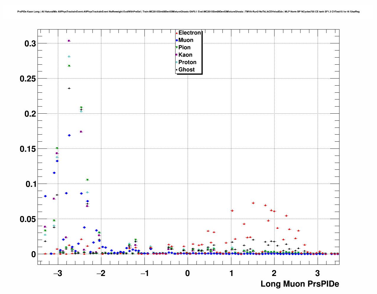Click the y-axis tick label "0.1"

tap(30, 184)
